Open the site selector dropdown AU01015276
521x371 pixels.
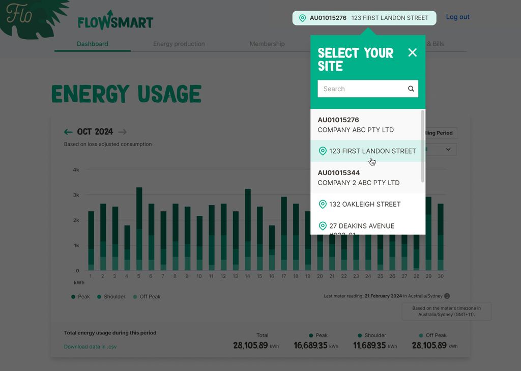pyautogui.click(x=364, y=18)
